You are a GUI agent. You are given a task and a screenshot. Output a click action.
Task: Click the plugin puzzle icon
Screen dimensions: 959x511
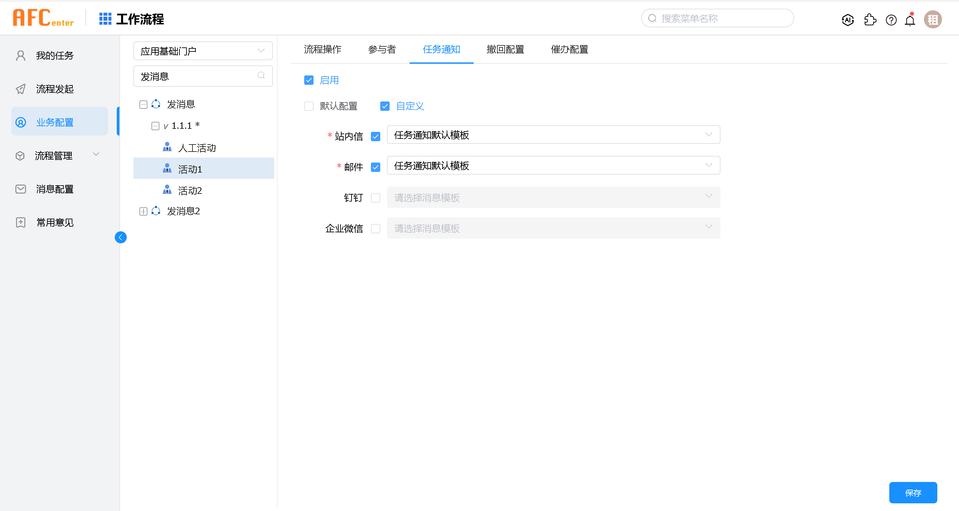pos(870,20)
